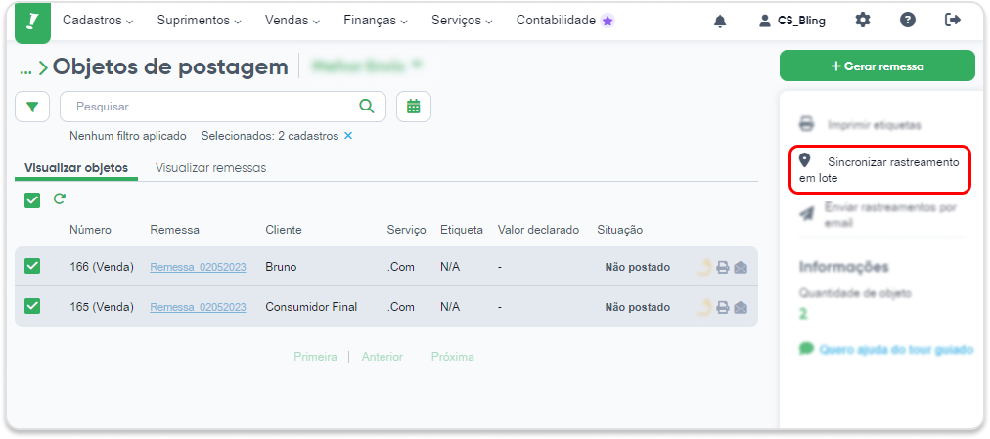Screen dimensions: 990x439
Task: Click the Remessa column header
Action: (x=174, y=230)
